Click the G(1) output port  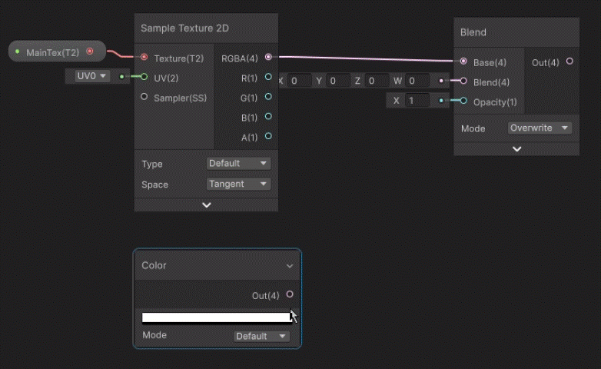[267, 97]
